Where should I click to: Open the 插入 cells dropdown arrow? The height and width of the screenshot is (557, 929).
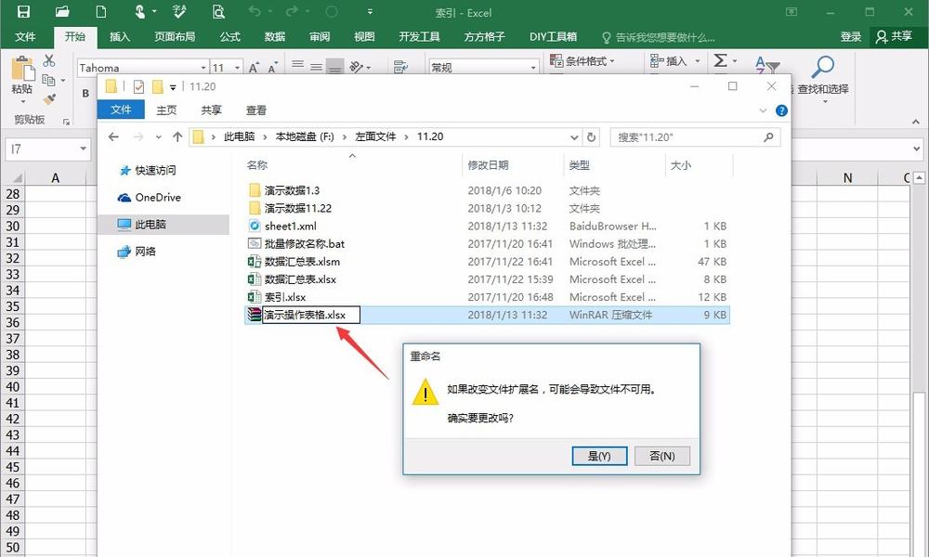click(x=698, y=61)
